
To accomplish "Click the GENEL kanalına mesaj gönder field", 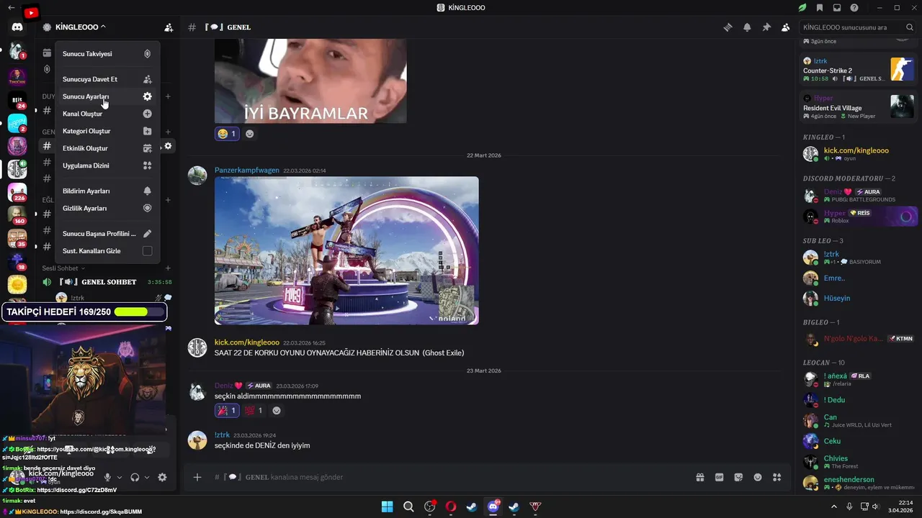I will (x=447, y=477).
